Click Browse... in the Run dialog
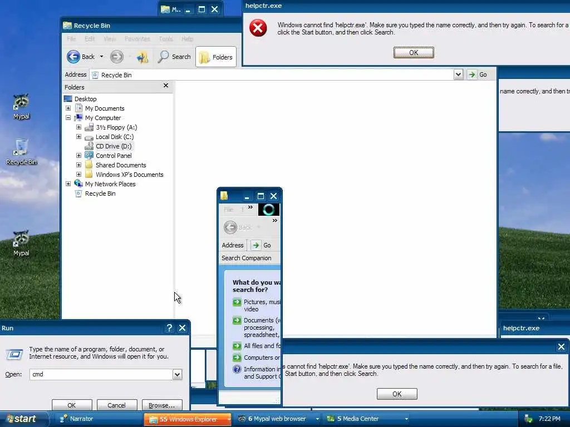Screen dimensions: 570x427 (161, 405)
